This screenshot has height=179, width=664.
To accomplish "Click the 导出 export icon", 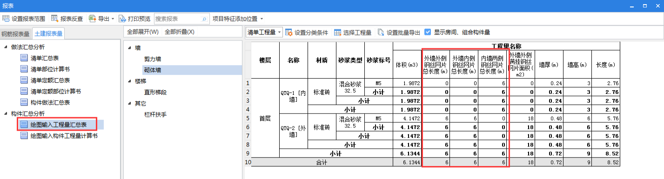I will click(x=92, y=19).
